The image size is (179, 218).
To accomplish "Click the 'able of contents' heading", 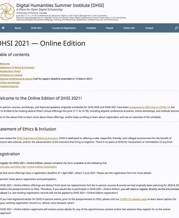I will (x=15, y=54).
